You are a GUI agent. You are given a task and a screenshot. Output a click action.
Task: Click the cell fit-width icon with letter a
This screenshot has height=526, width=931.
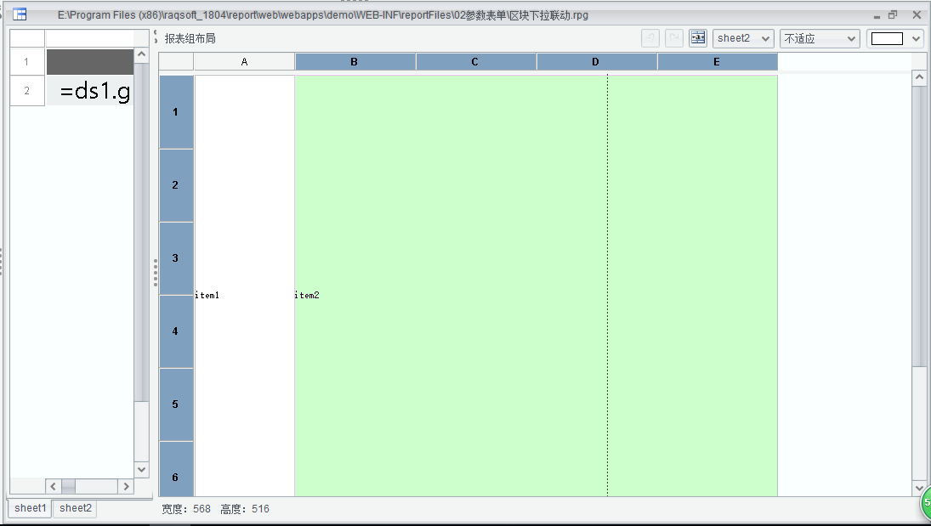click(698, 38)
